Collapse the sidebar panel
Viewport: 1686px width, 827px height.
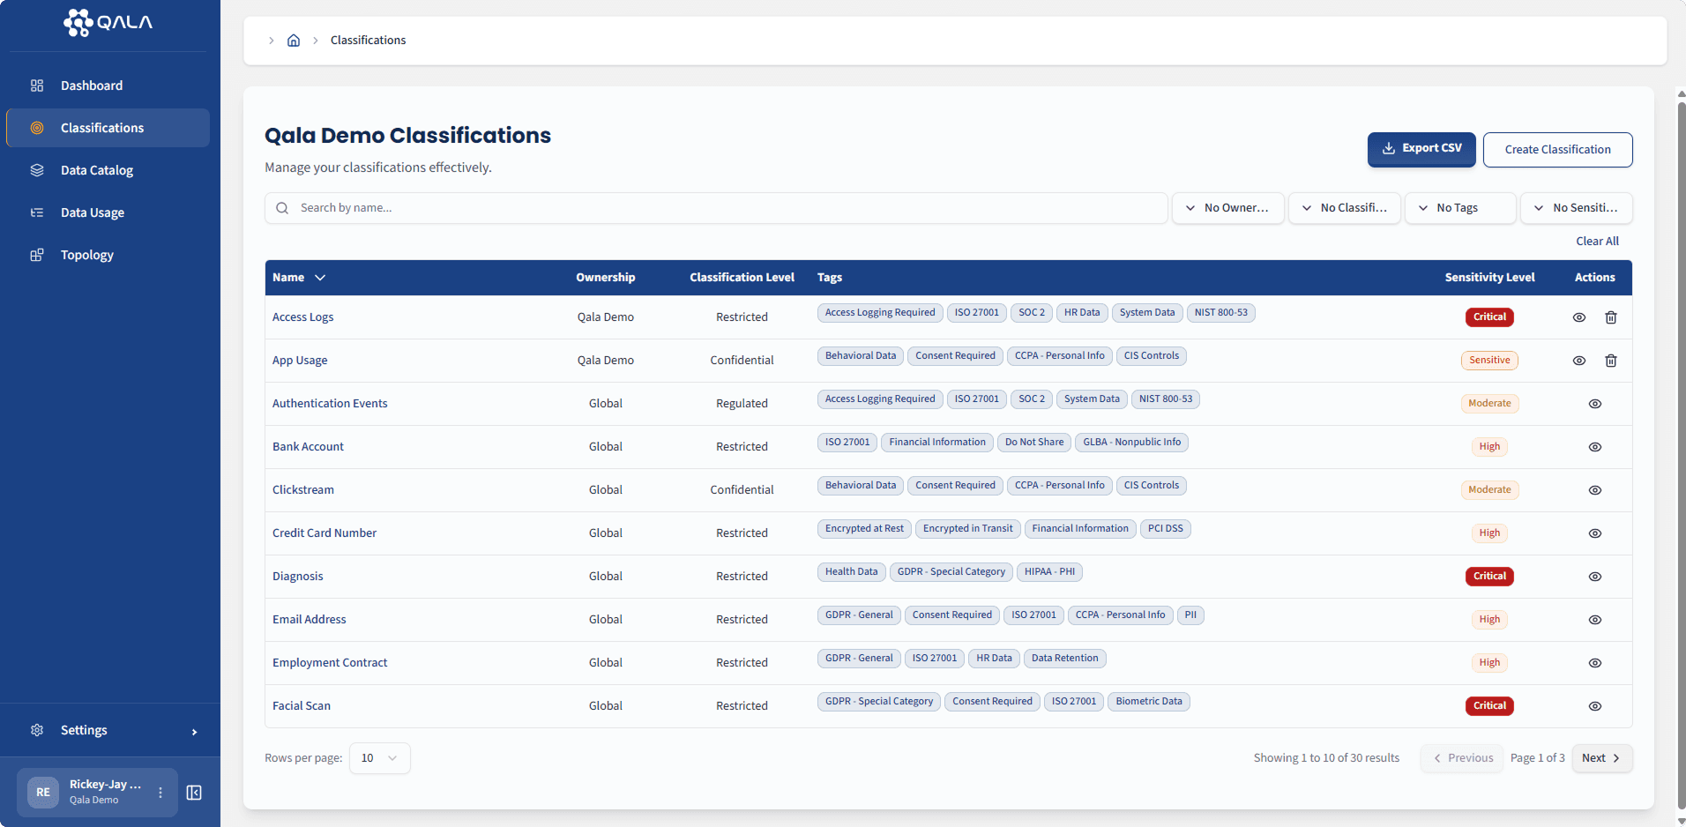(x=194, y=793)
